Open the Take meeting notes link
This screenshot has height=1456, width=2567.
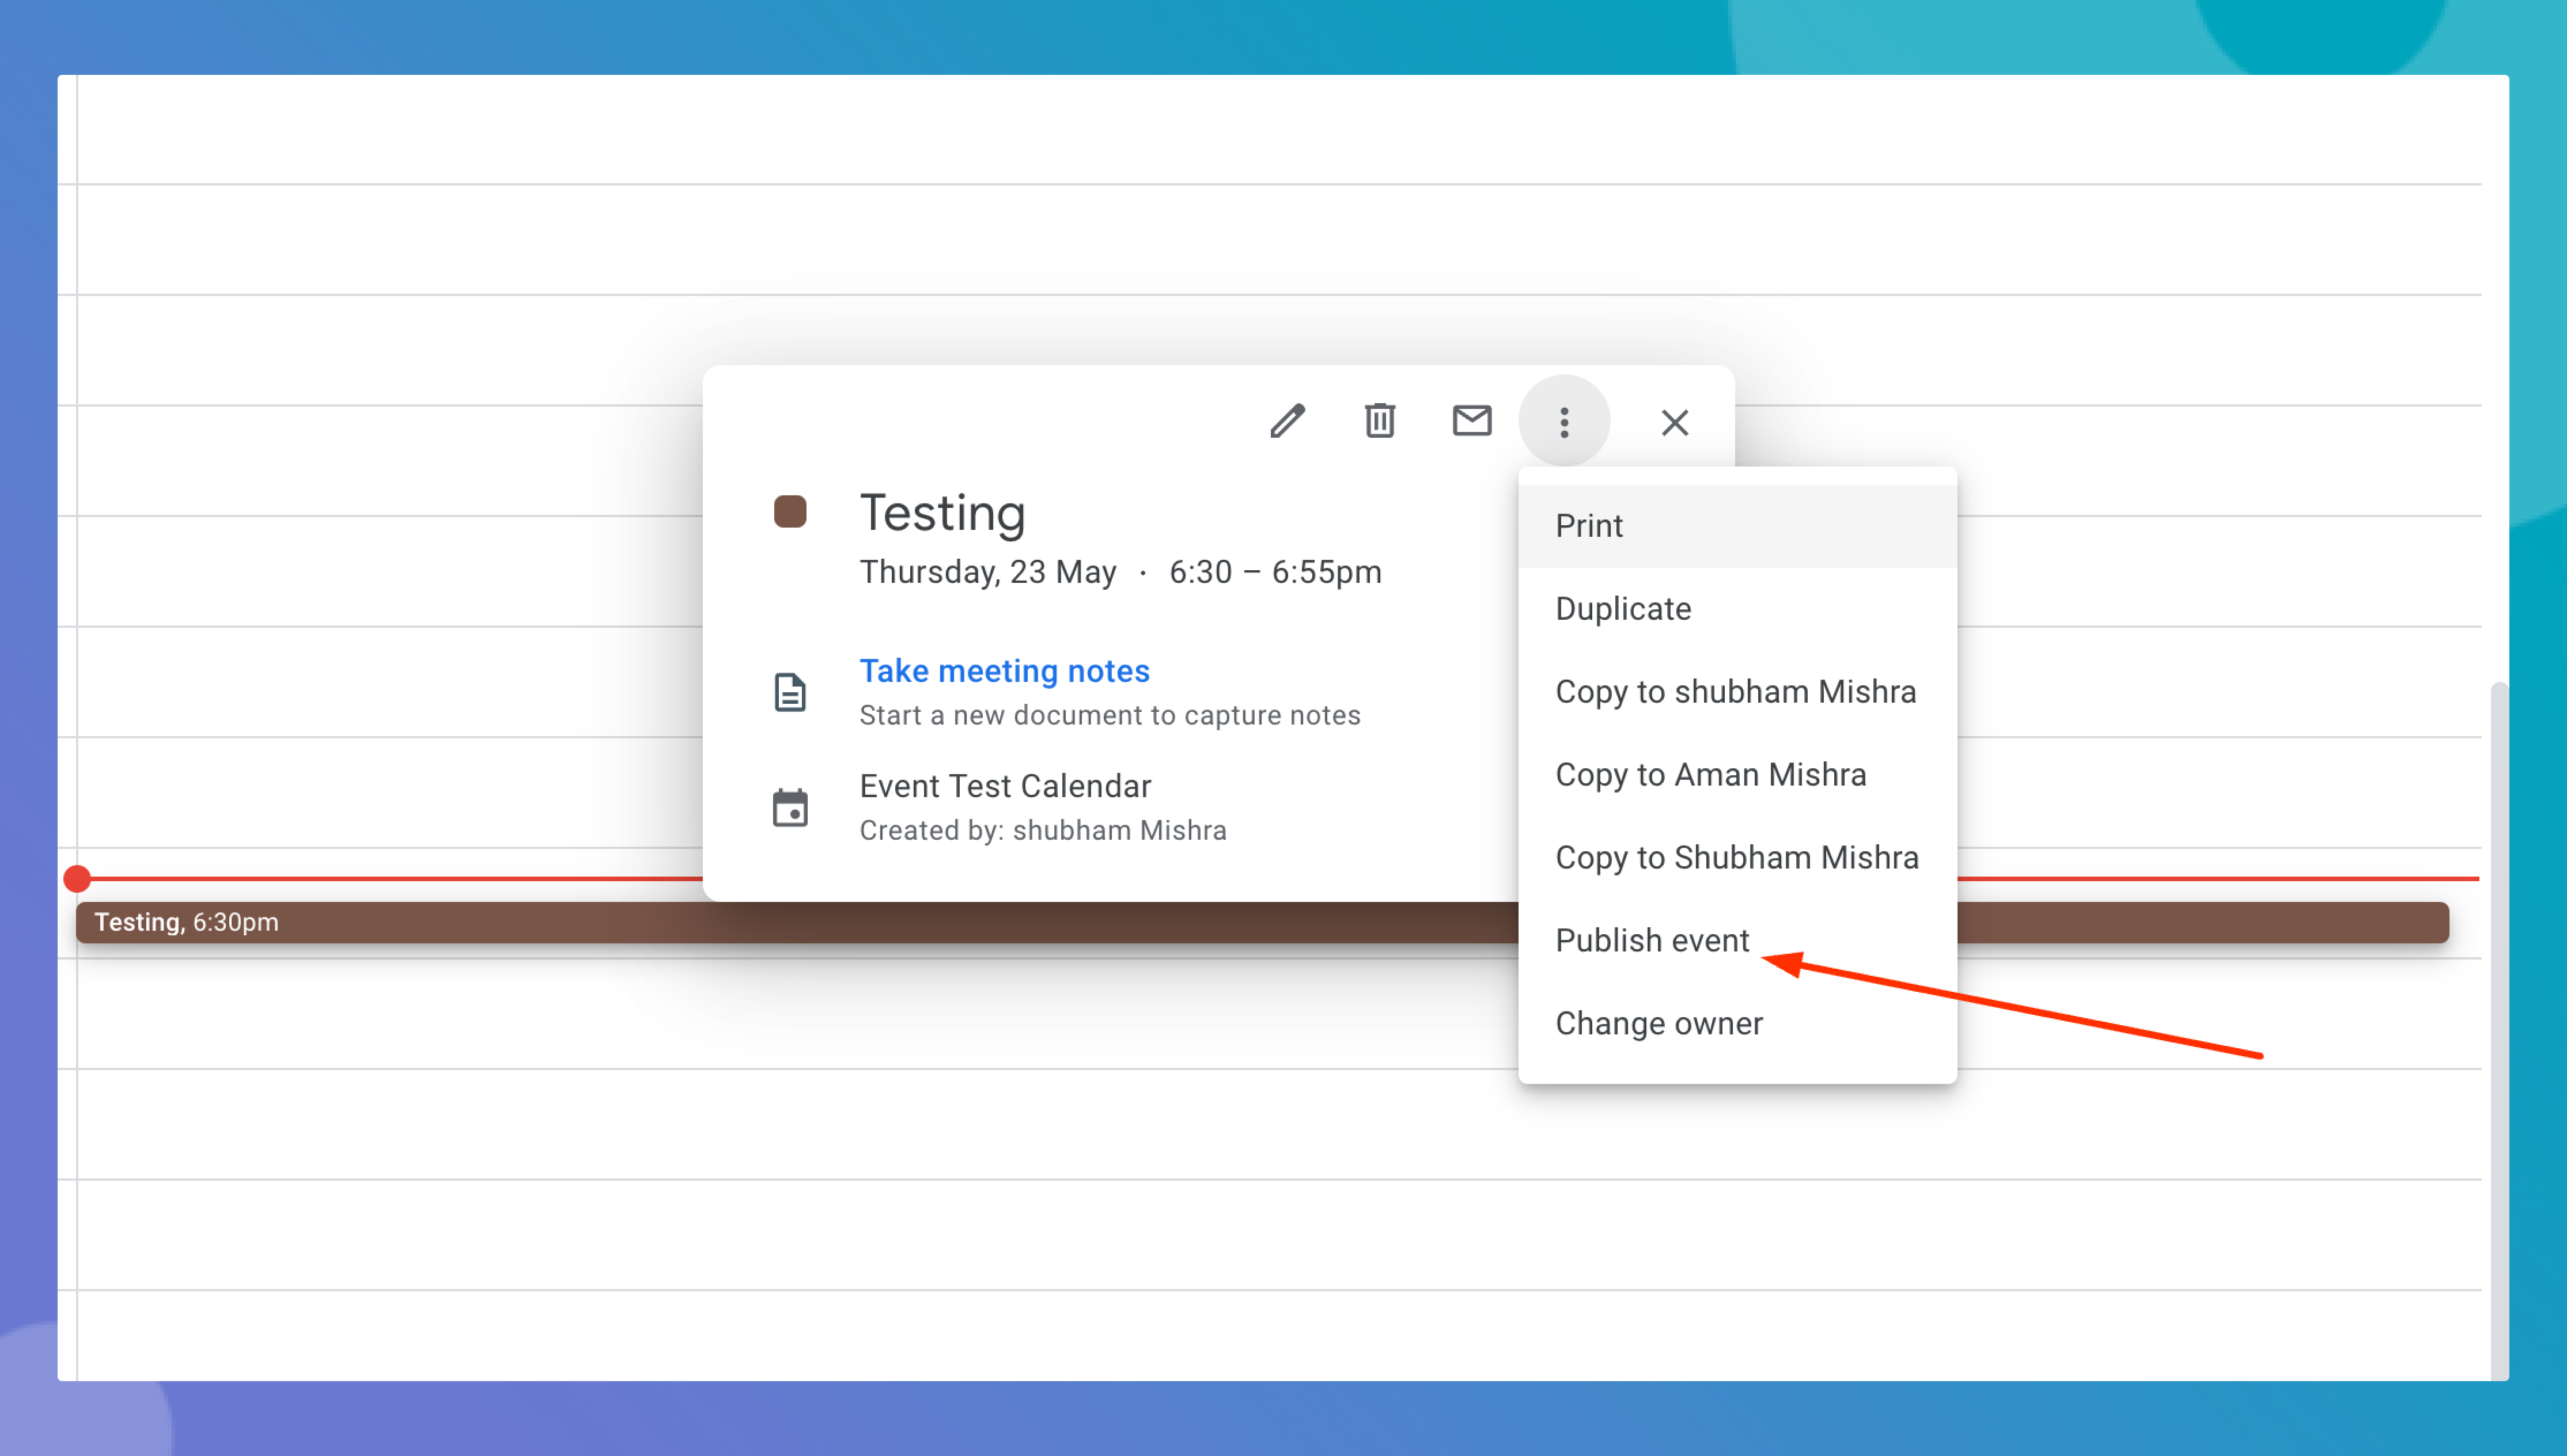click(1004, 671)
